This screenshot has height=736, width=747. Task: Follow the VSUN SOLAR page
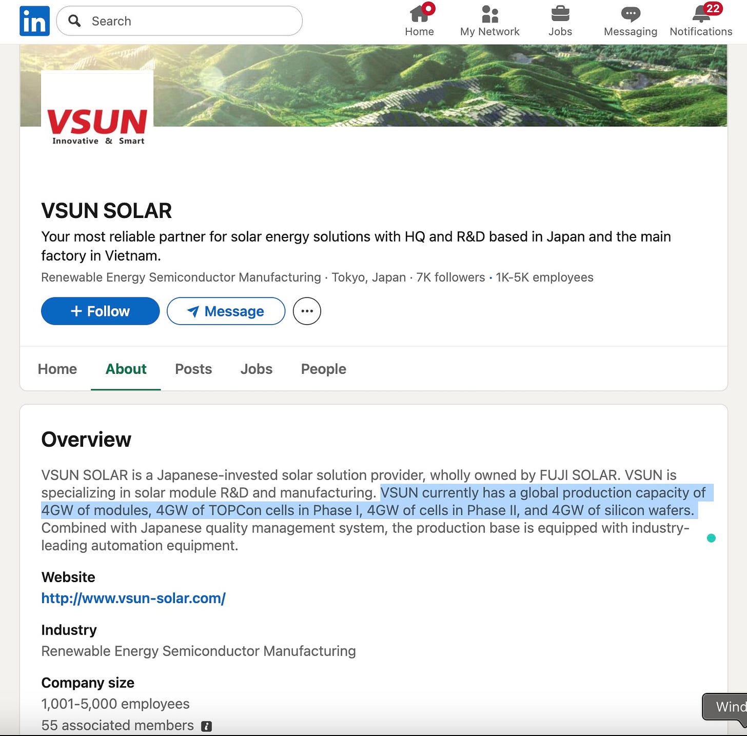point(100,311)
